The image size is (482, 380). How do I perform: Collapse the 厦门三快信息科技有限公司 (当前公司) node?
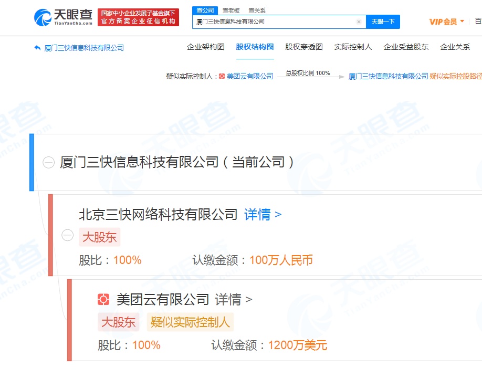tap(49, 162)
